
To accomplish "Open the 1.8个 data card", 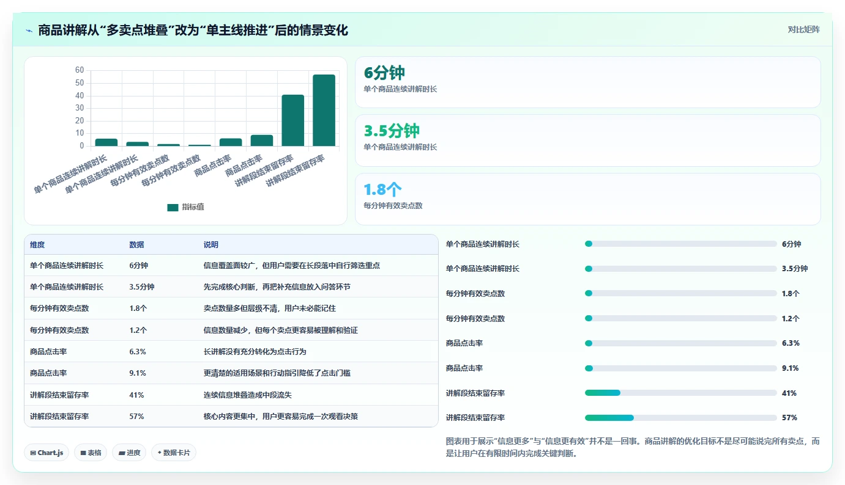I will point(587,199).
